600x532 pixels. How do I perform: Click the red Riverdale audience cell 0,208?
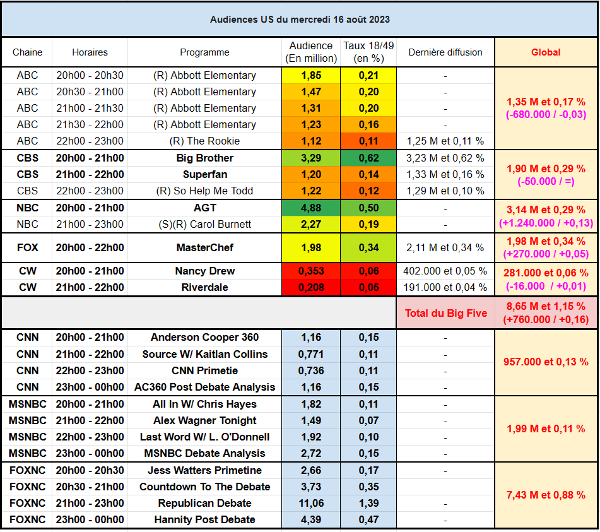[x=310, y=287]
